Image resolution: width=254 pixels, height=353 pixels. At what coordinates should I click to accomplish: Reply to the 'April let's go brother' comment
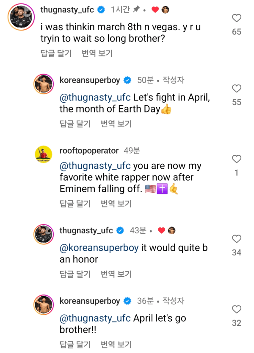pyautogui.click(x=75, y=345)
